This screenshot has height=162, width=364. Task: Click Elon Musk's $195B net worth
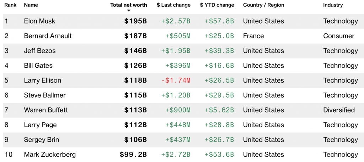(135, 21)
